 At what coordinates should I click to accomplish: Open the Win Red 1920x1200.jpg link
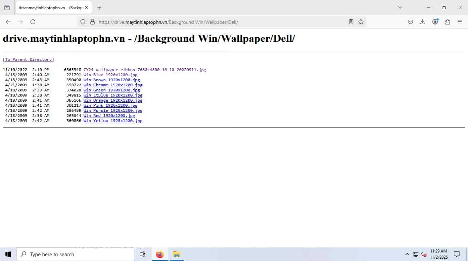tap(110, 116)
